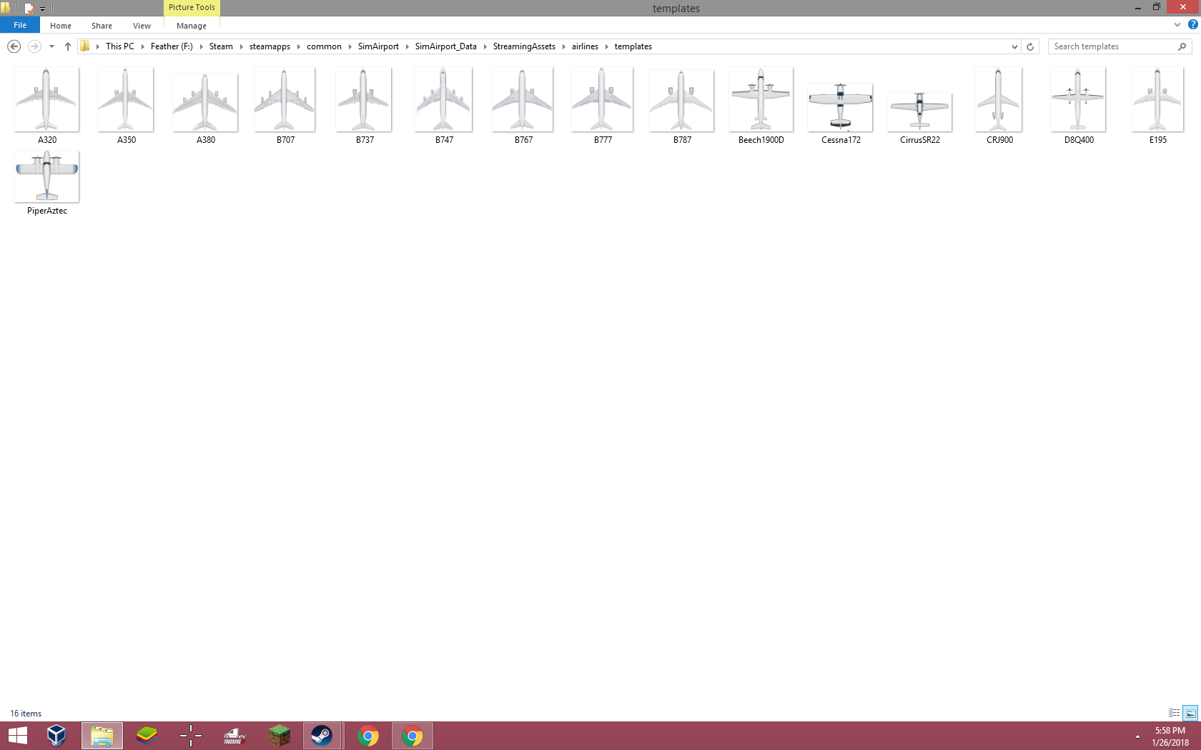
Task: Select the CirrusSR22 template image
Action: (919, 112)
